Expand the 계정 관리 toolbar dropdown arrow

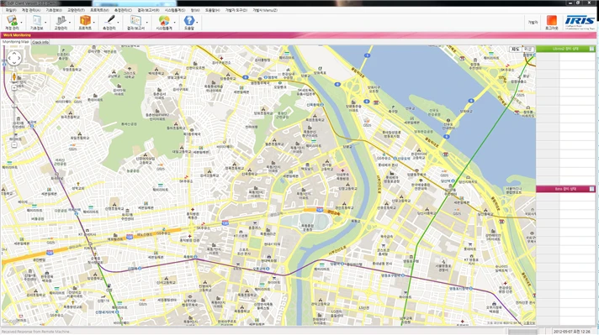click(x=21, y=23)
